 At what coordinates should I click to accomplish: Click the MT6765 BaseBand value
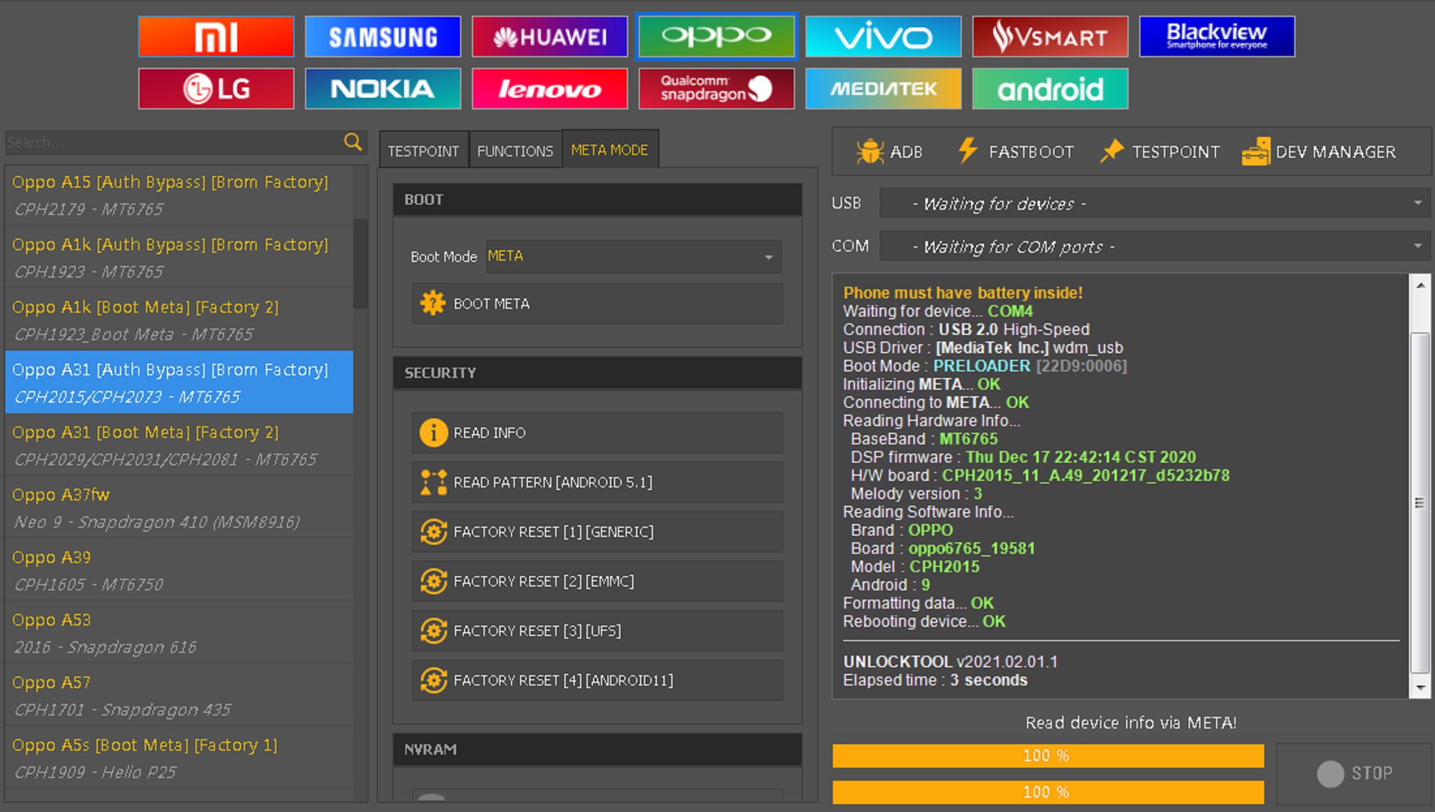(x=968, y=439)
